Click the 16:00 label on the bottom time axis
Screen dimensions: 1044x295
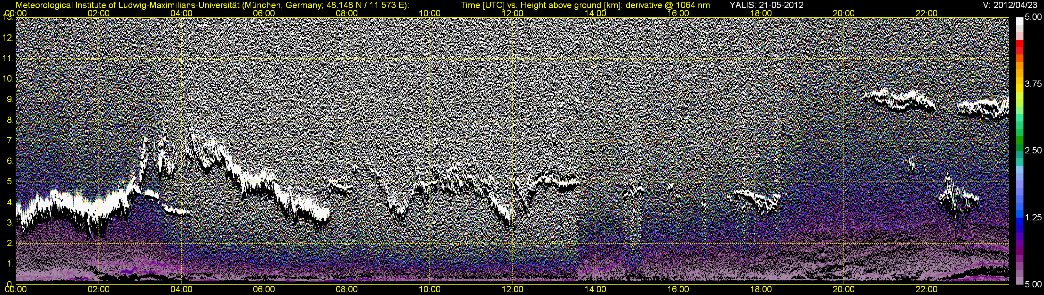[x=678, y=289]
